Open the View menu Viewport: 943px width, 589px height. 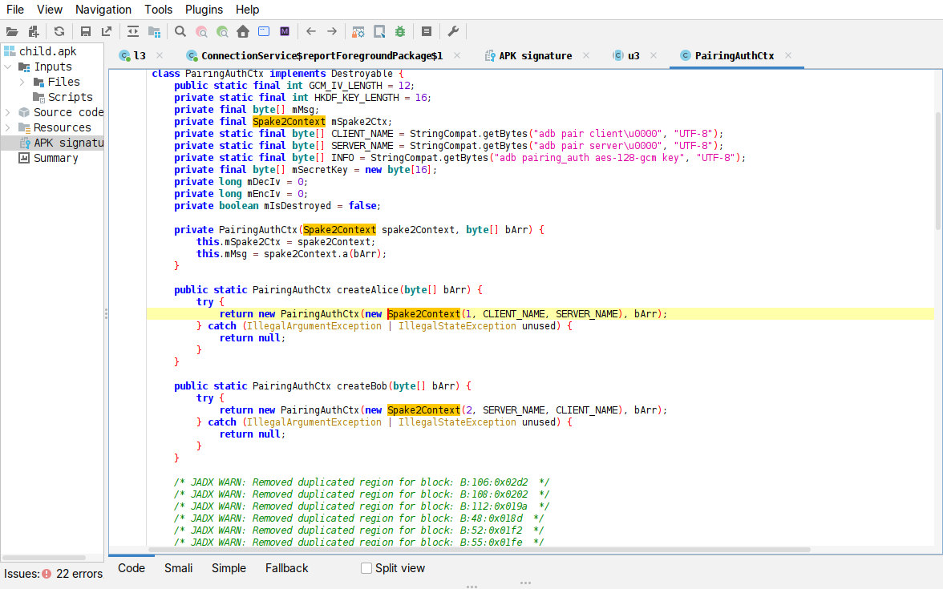50,10
